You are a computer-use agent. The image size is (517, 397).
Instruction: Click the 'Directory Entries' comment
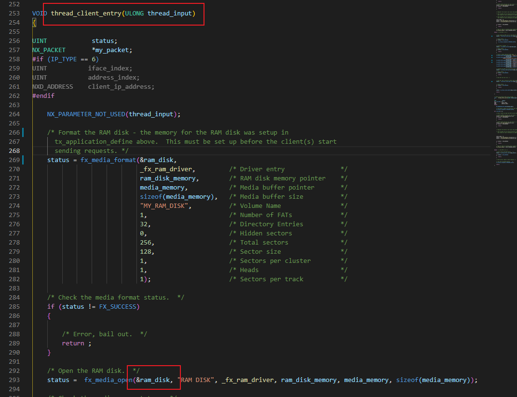(x=272, y=224)
